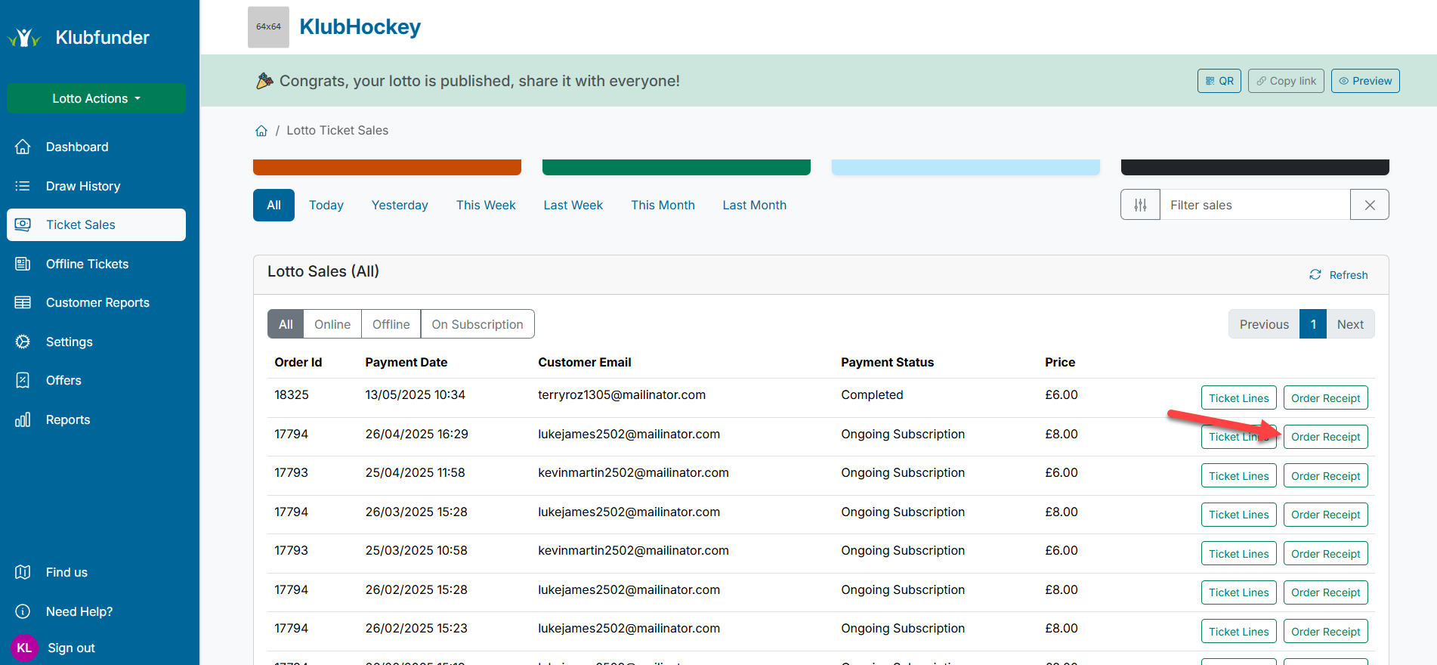Open Draw History in sidebar

[x=83, y=186]
